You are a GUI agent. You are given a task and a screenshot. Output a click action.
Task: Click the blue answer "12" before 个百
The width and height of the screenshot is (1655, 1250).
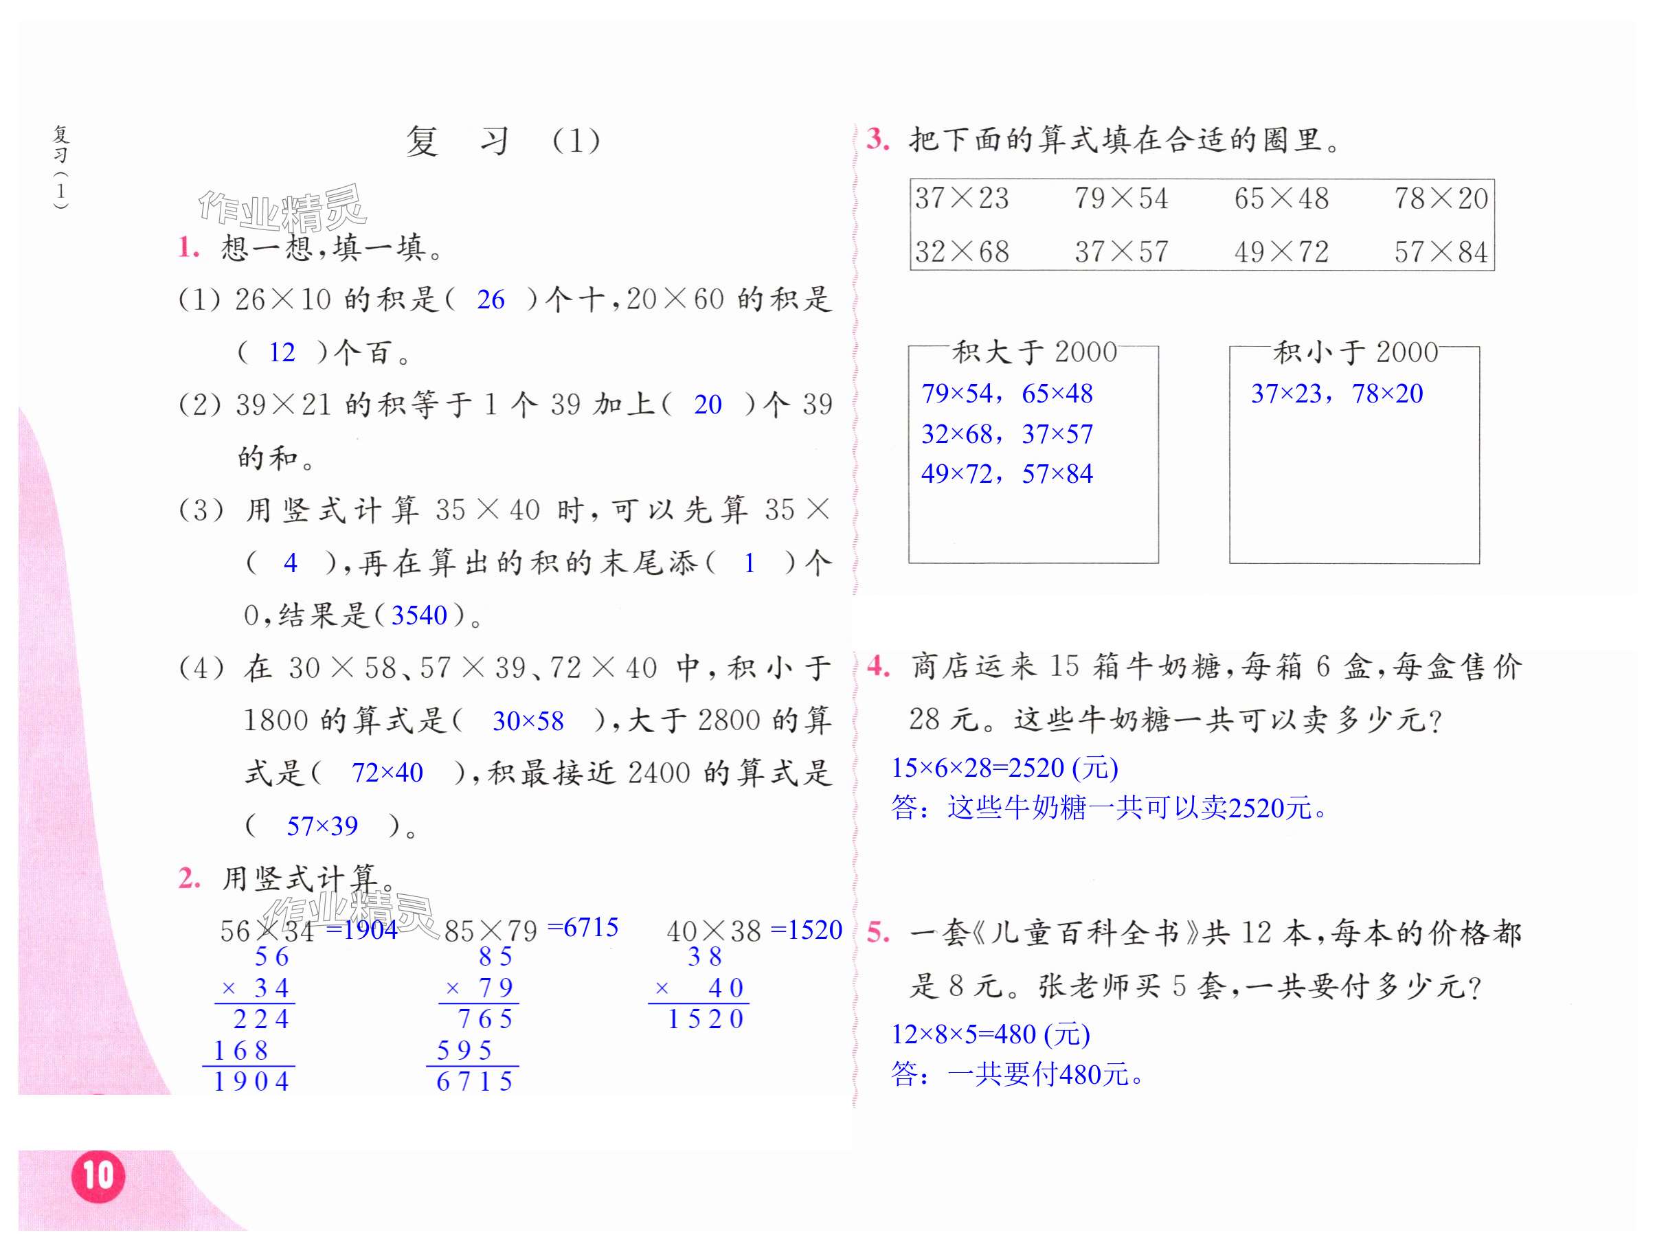[282, 352]
